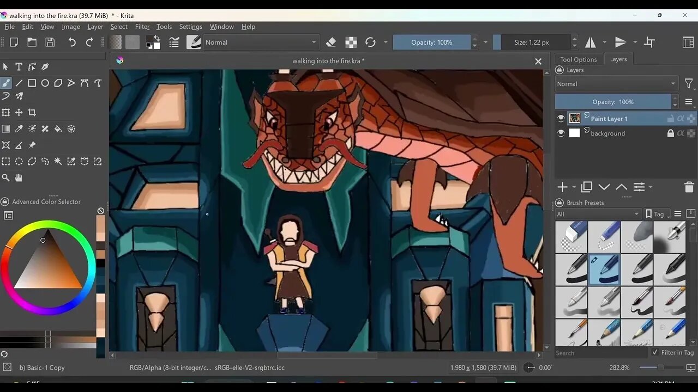The width and height of the screenshot is (698, 392).
Task: Open the Settings menu
Action: pyautogui.click(x=190, y=27)
